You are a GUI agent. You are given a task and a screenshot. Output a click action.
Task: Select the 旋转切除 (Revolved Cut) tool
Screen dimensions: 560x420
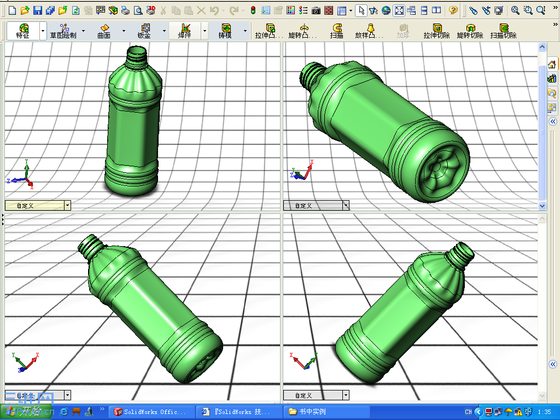point(470,31)
